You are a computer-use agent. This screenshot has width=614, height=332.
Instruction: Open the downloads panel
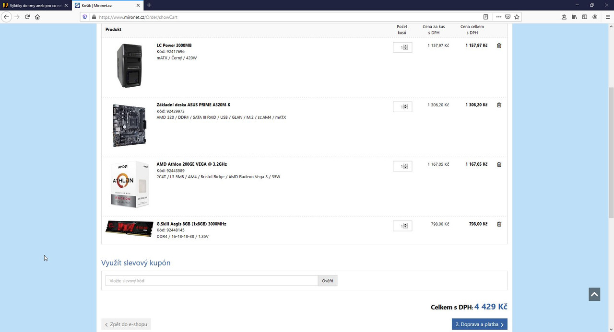(x=564, y=17)
